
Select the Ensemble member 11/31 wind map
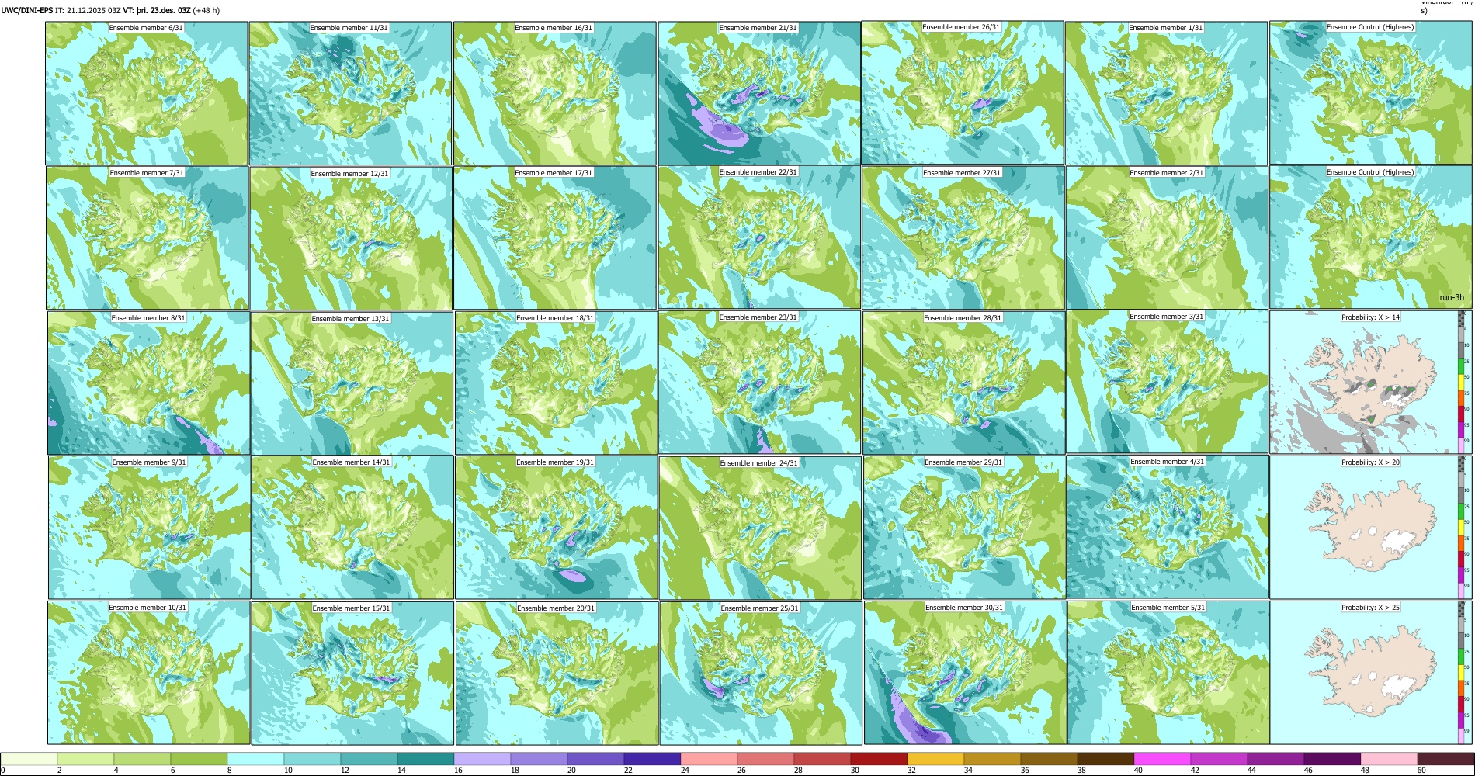(x=350, y=92)
